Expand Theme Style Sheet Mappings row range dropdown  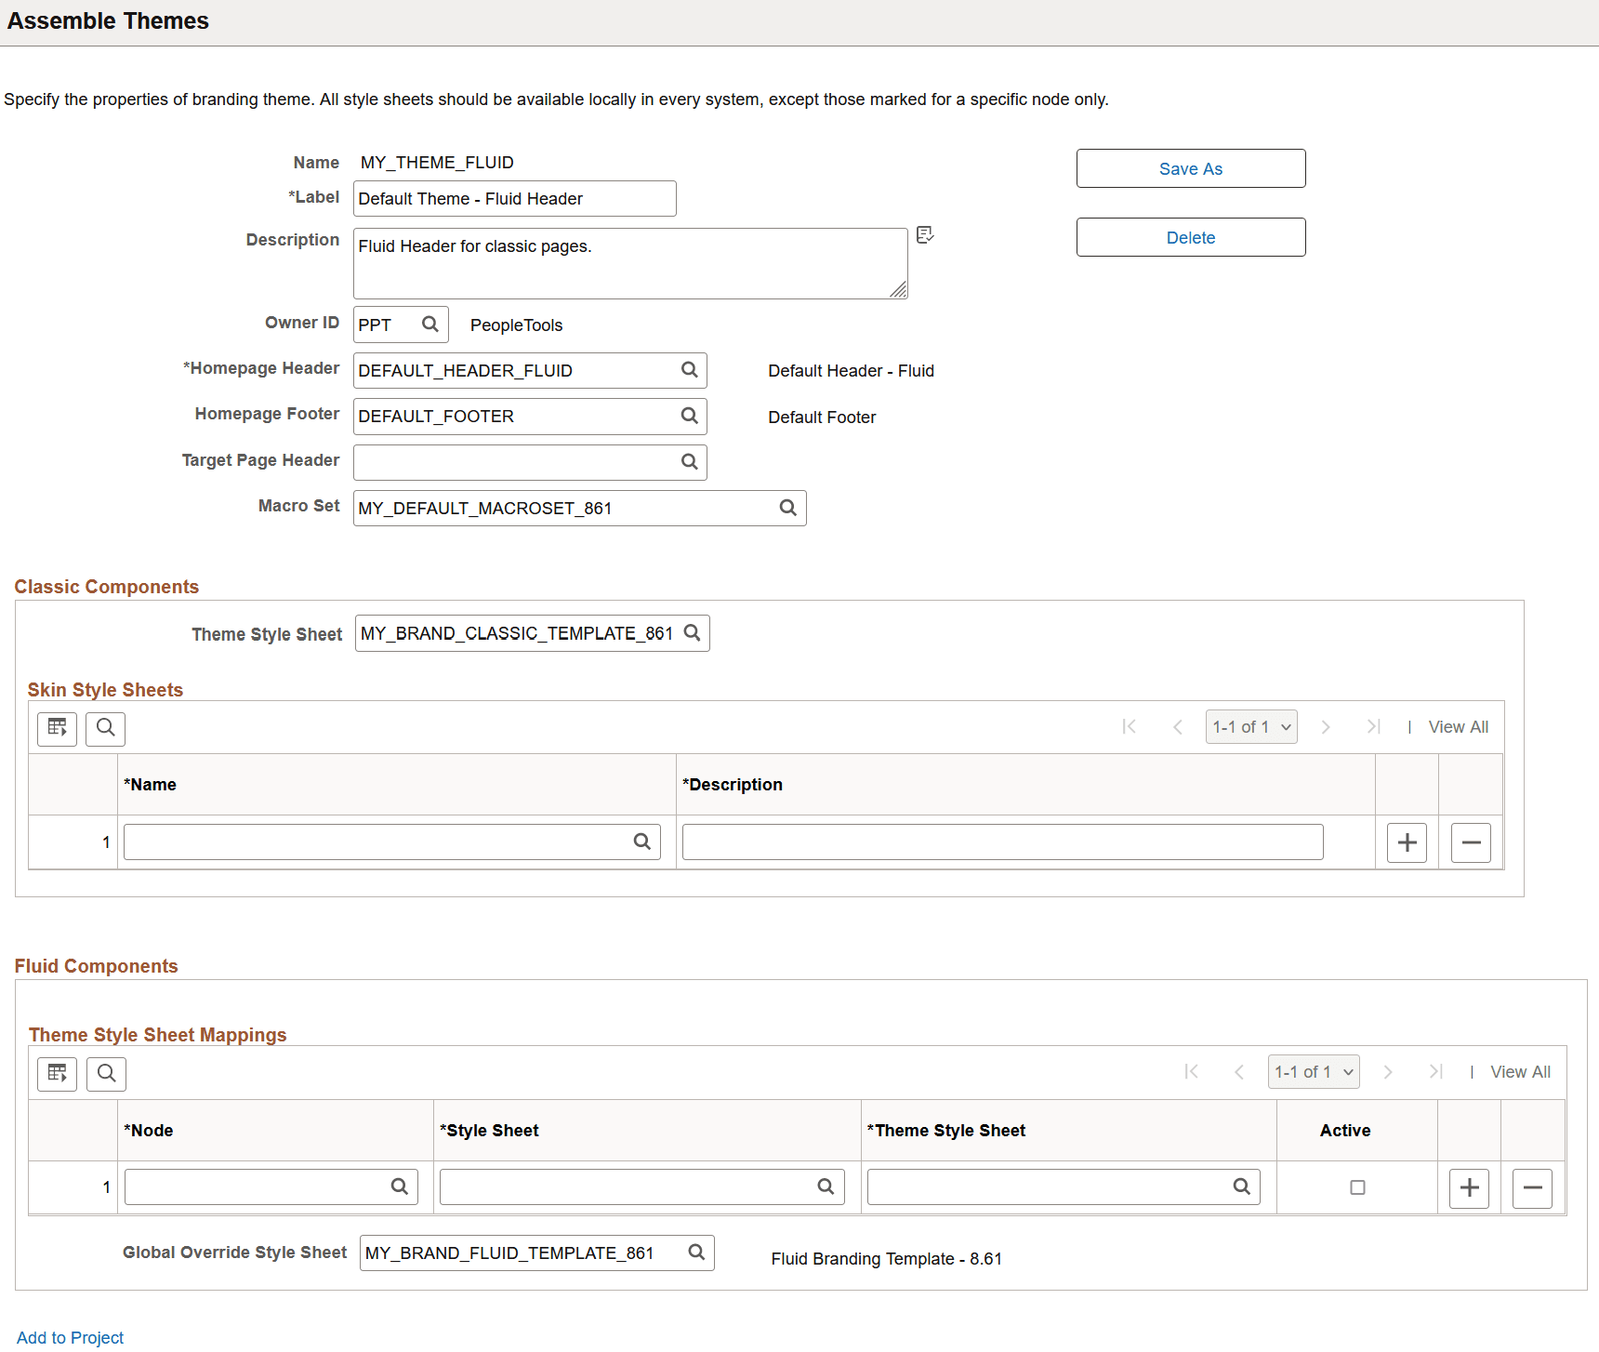pyautogui.click(x=1314, y=1072)
